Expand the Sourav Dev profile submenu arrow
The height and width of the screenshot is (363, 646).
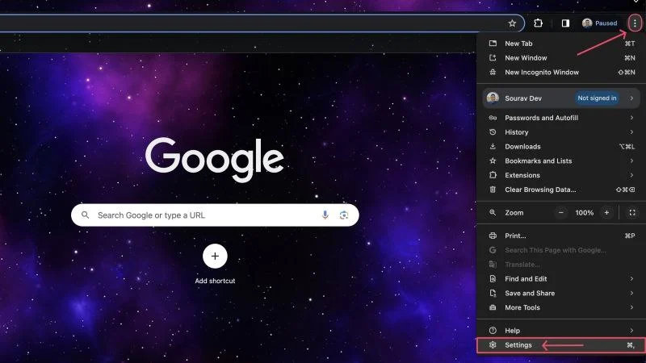coord(631,98)
